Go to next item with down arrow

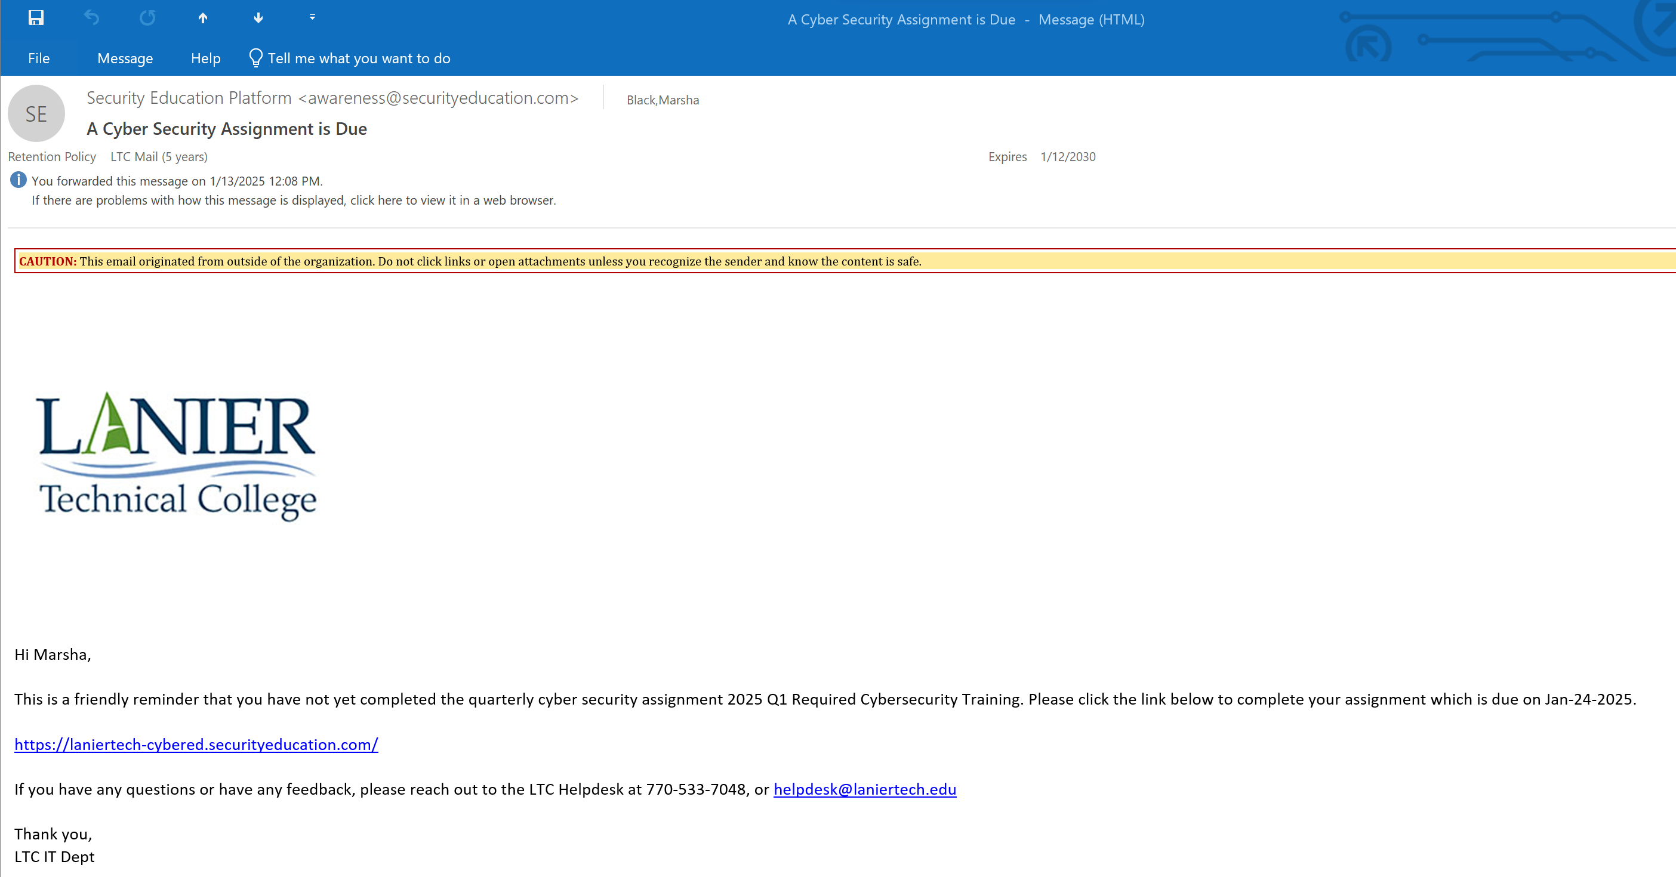pyautogui.click(x=258, y=17)
